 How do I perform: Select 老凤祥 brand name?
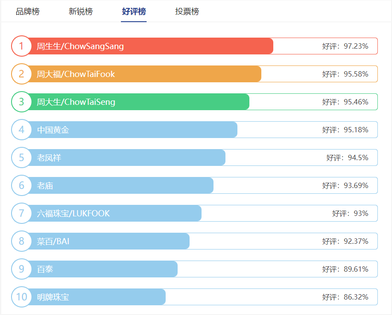49,157
